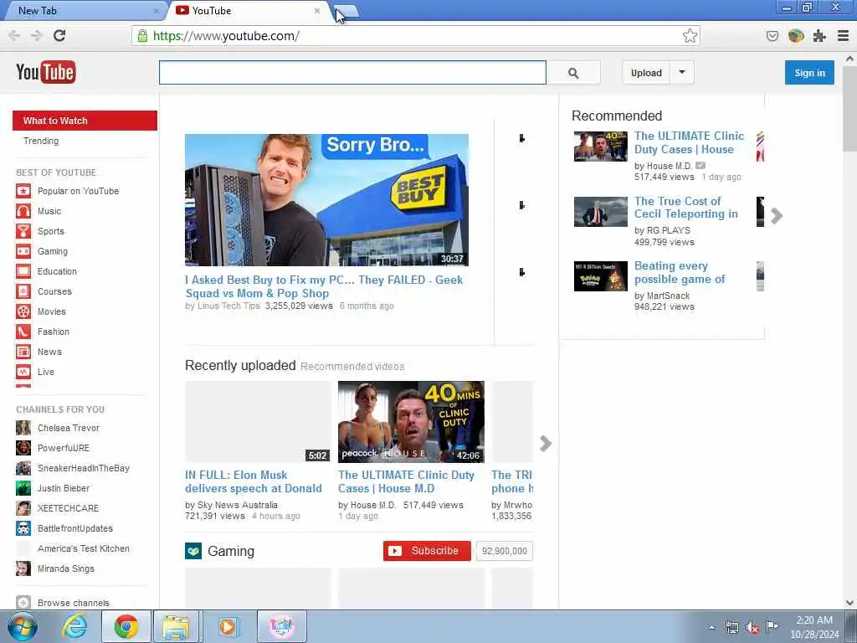Click Justin Bieber channel avatar
This screenshot has width=857, height=643.
tap(23, 488)
